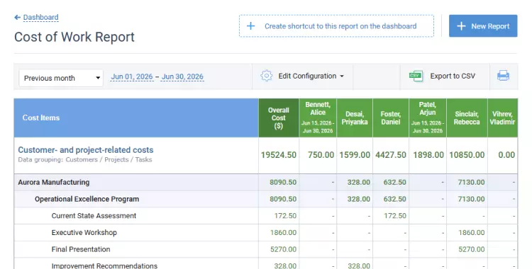This screenshot has height=269, width=532.
Task: Change the end date Jun 30, 2026
Action: click(x=182, y=77)
